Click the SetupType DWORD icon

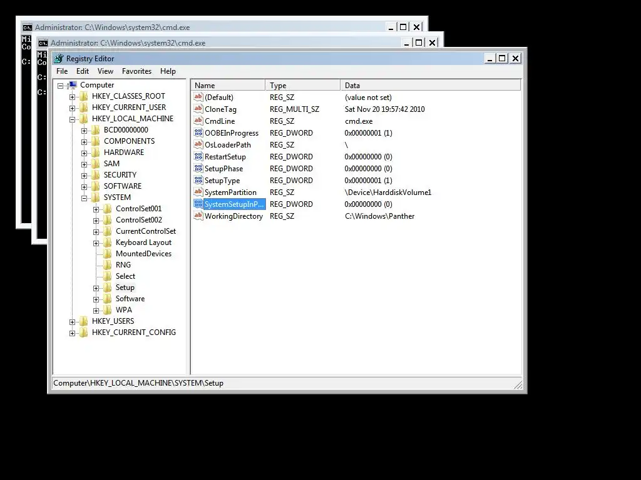(x=198, y=179)
